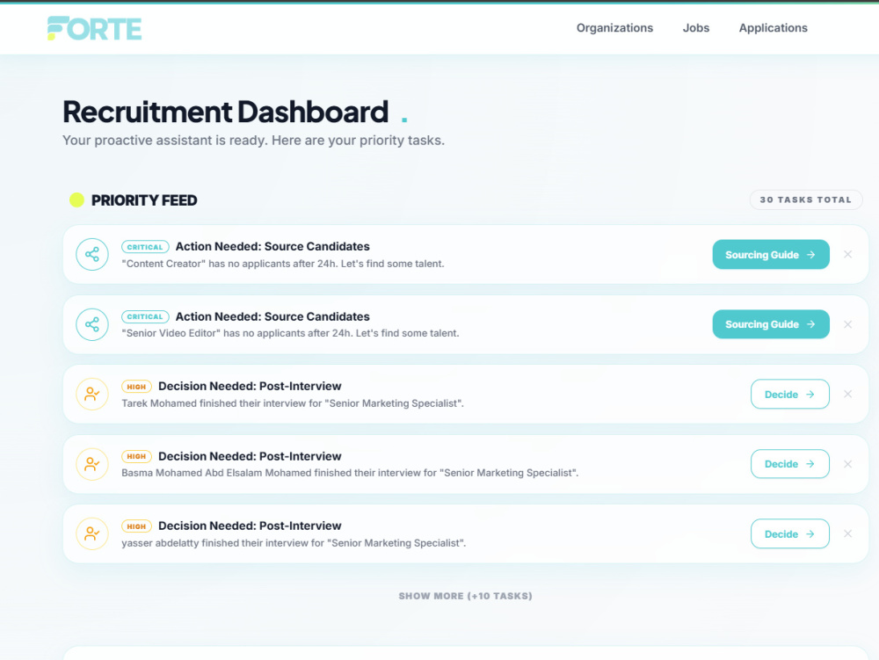The image size is (879, 660).
Task: Click Decision Needed title on Tarek's task
Action: click(x=250, y=386)
